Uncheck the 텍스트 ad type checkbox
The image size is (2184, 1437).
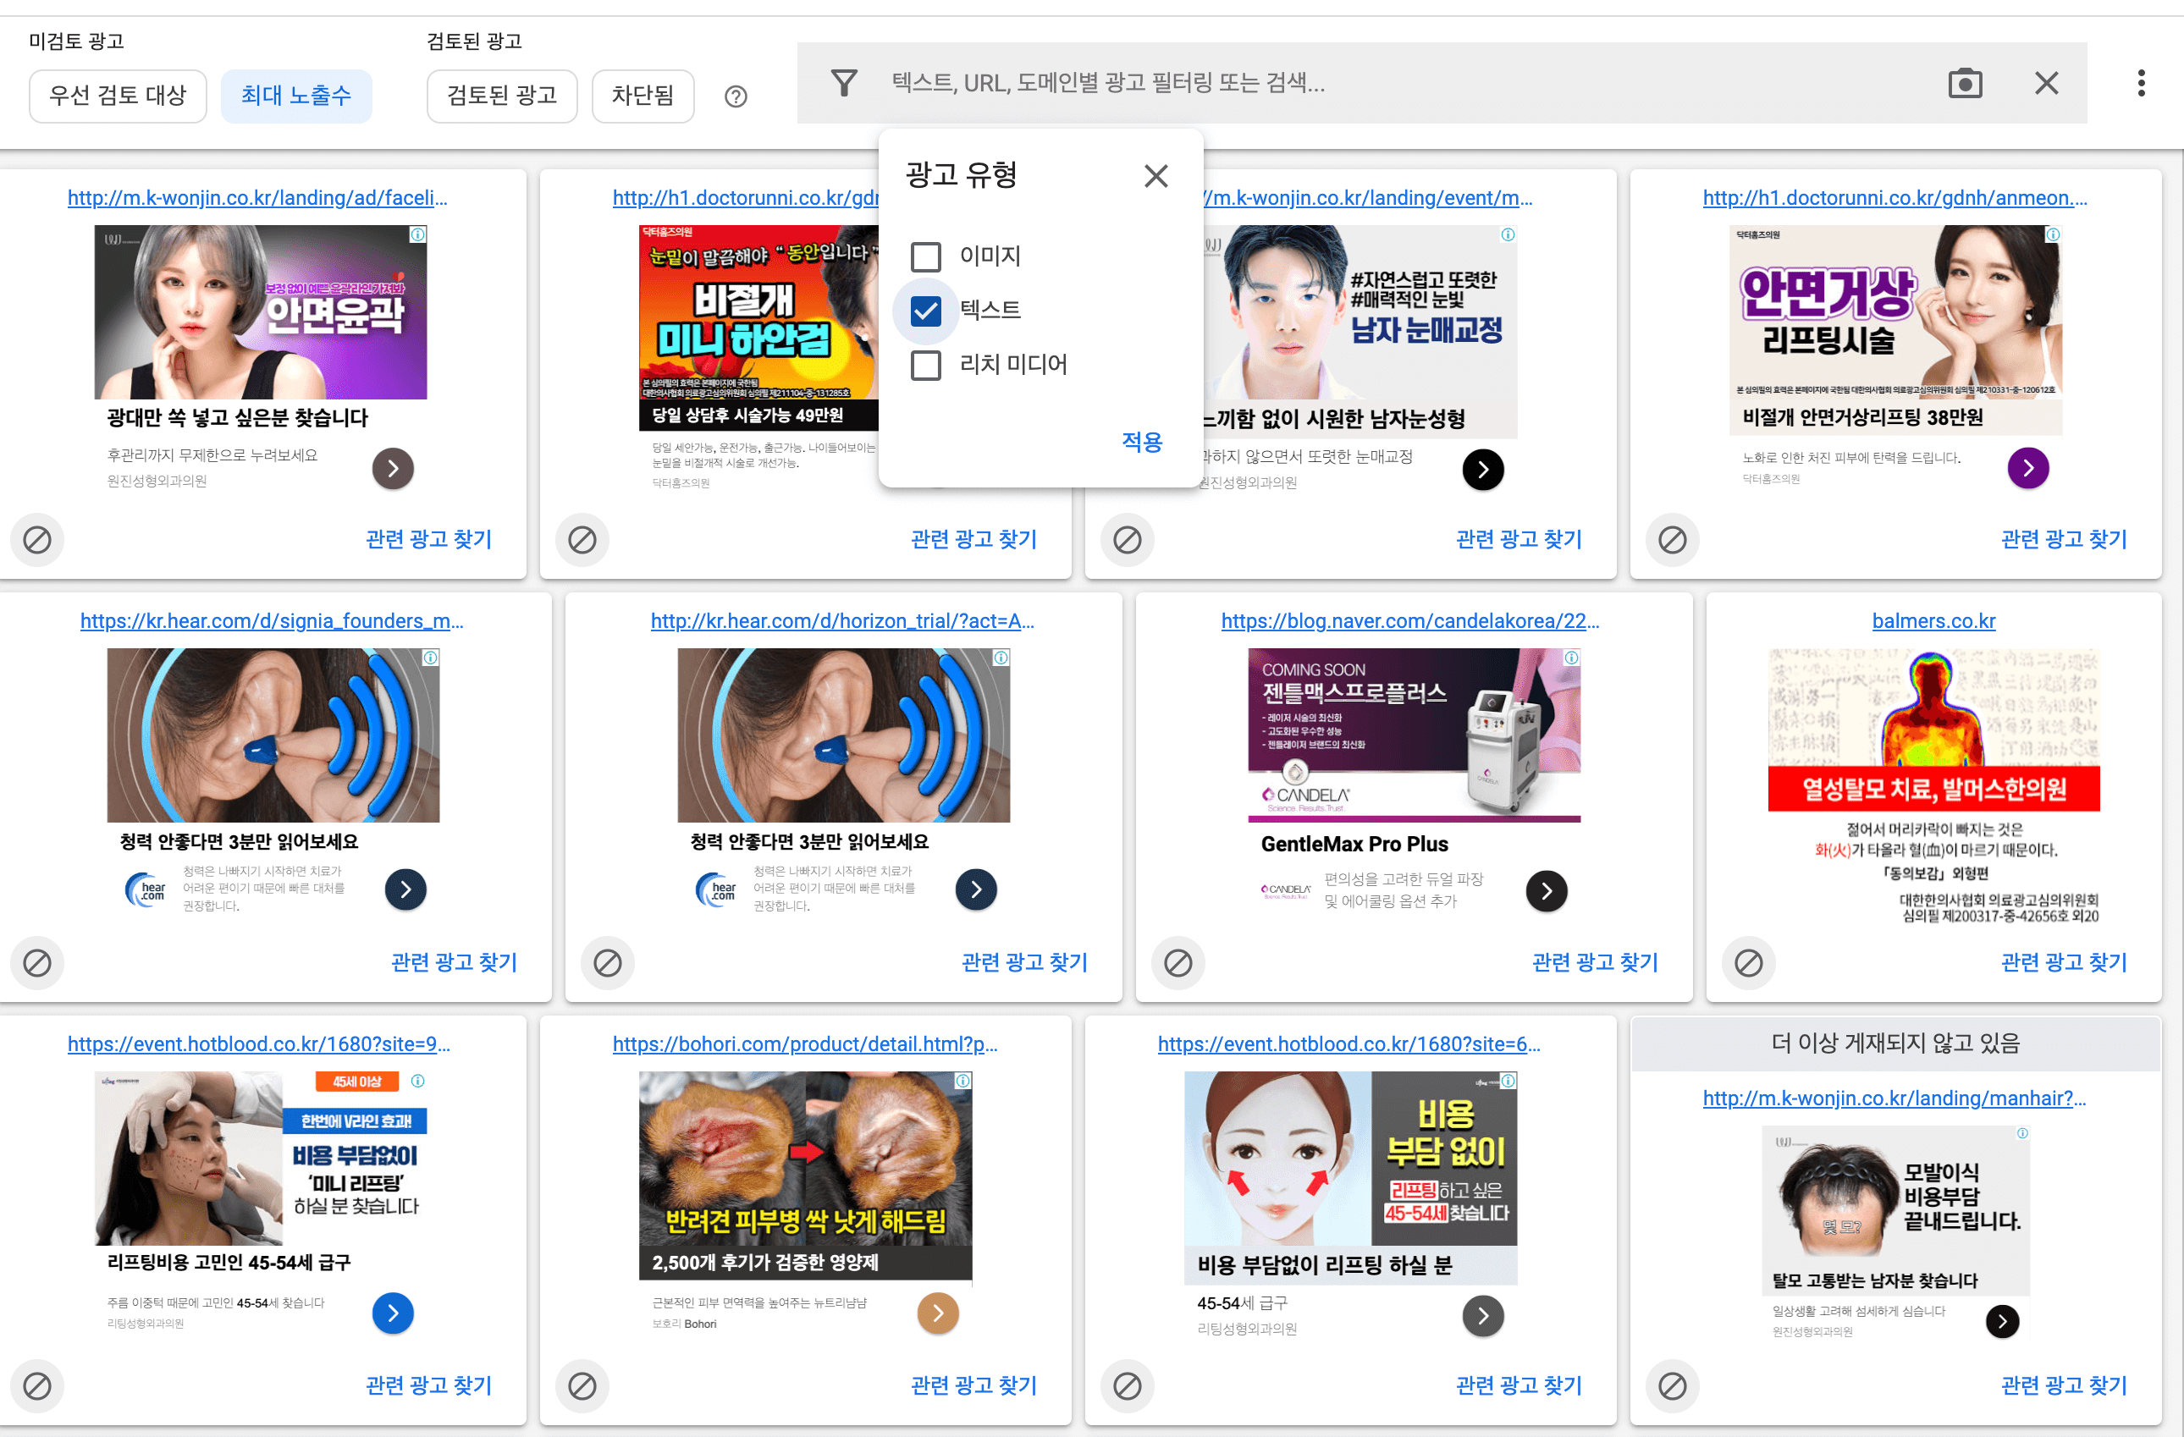[925, 311]
